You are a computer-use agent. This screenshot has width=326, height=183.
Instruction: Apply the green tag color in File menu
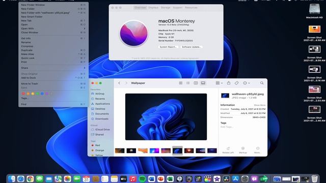(37, 94)
